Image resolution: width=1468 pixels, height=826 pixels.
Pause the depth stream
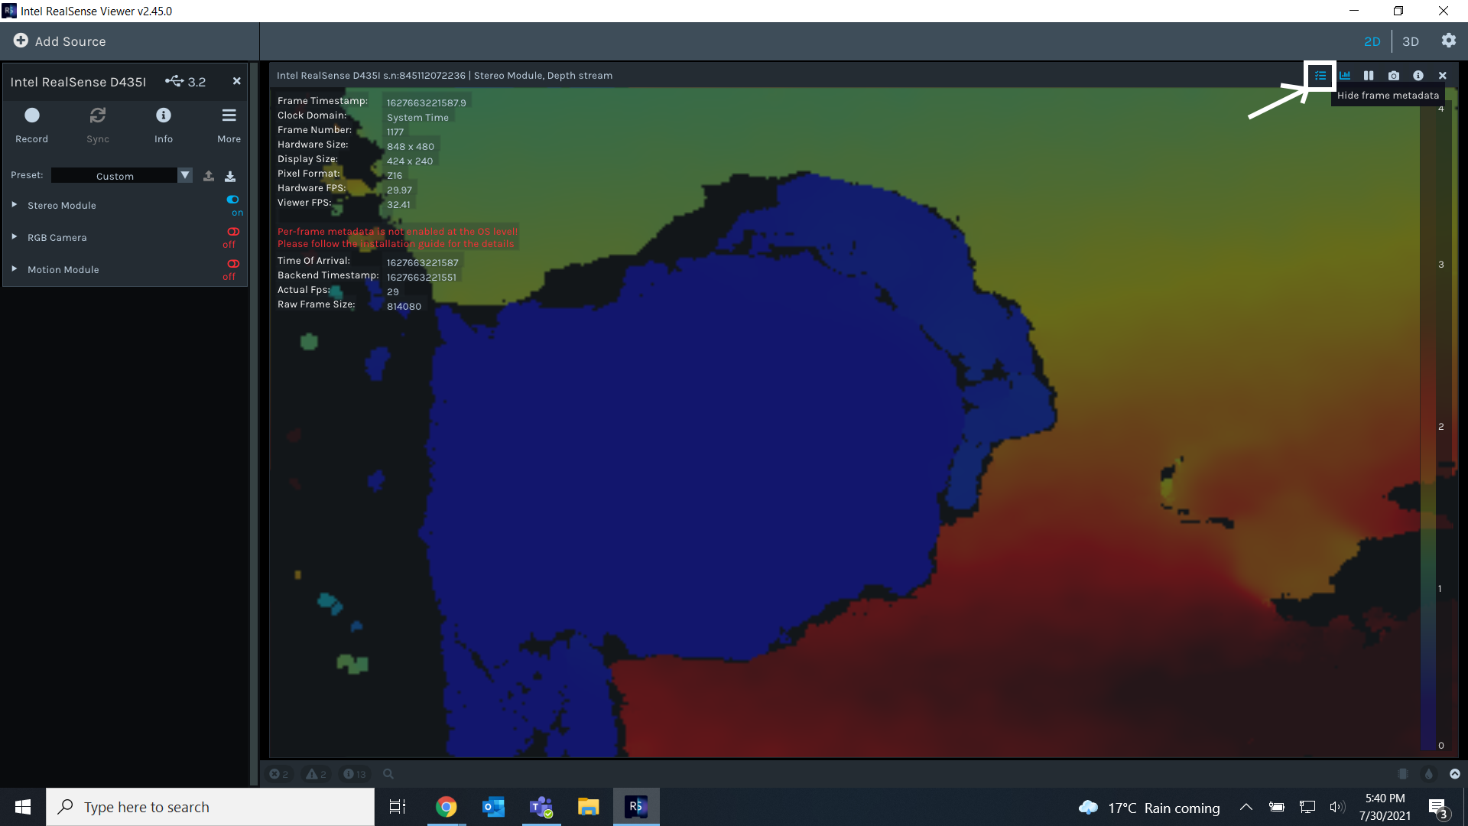click(x=1369, y=76)
